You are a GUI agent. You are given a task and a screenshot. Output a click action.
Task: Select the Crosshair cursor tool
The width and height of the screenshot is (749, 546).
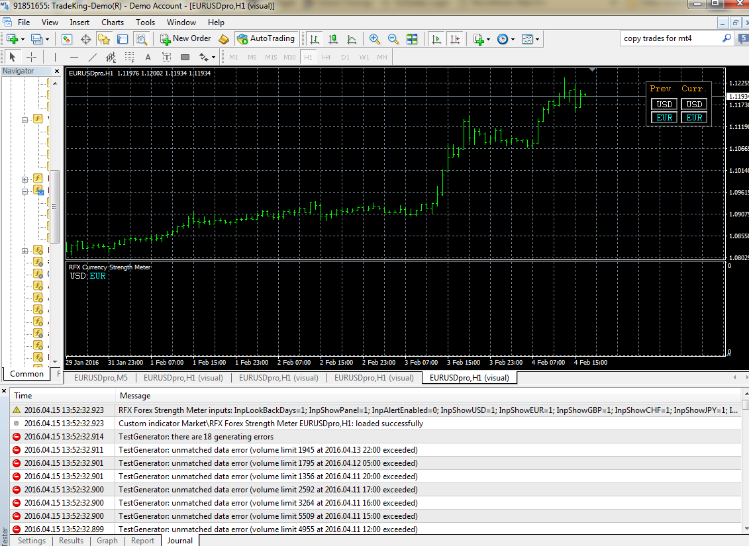tap(31, 57)
